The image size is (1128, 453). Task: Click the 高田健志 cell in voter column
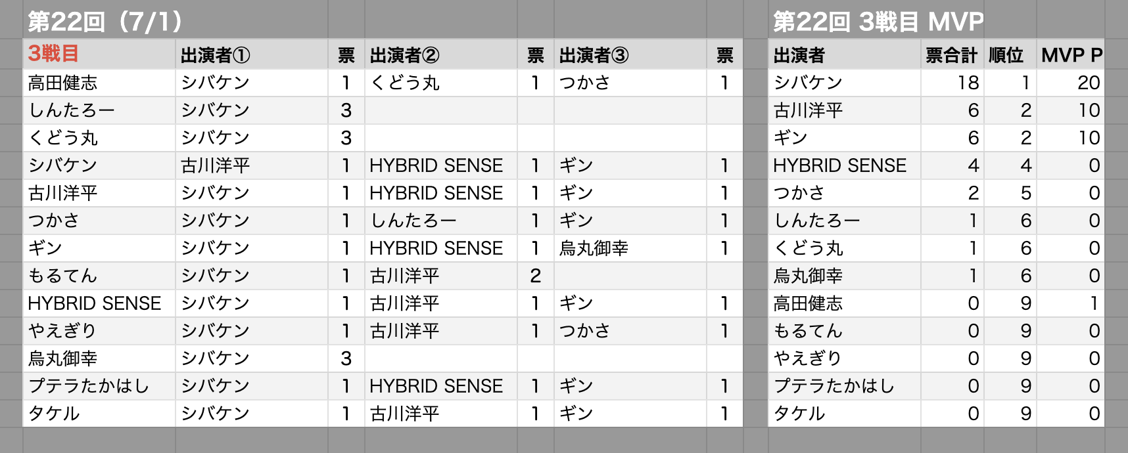point(99,83)
